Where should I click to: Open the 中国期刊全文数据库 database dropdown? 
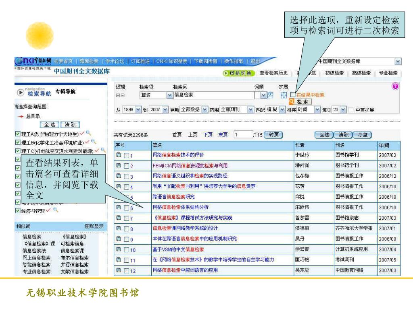pyautogui.click(x=398, y=62)
